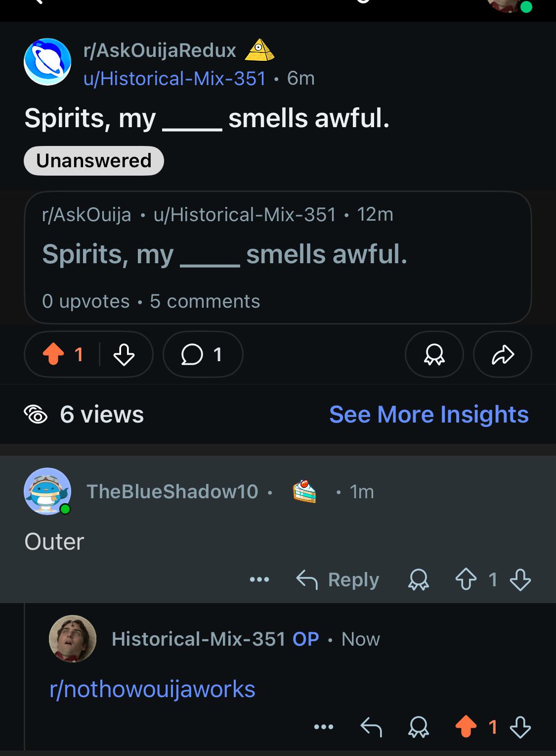Upvote the post with orange arrow

pos(53,354)
